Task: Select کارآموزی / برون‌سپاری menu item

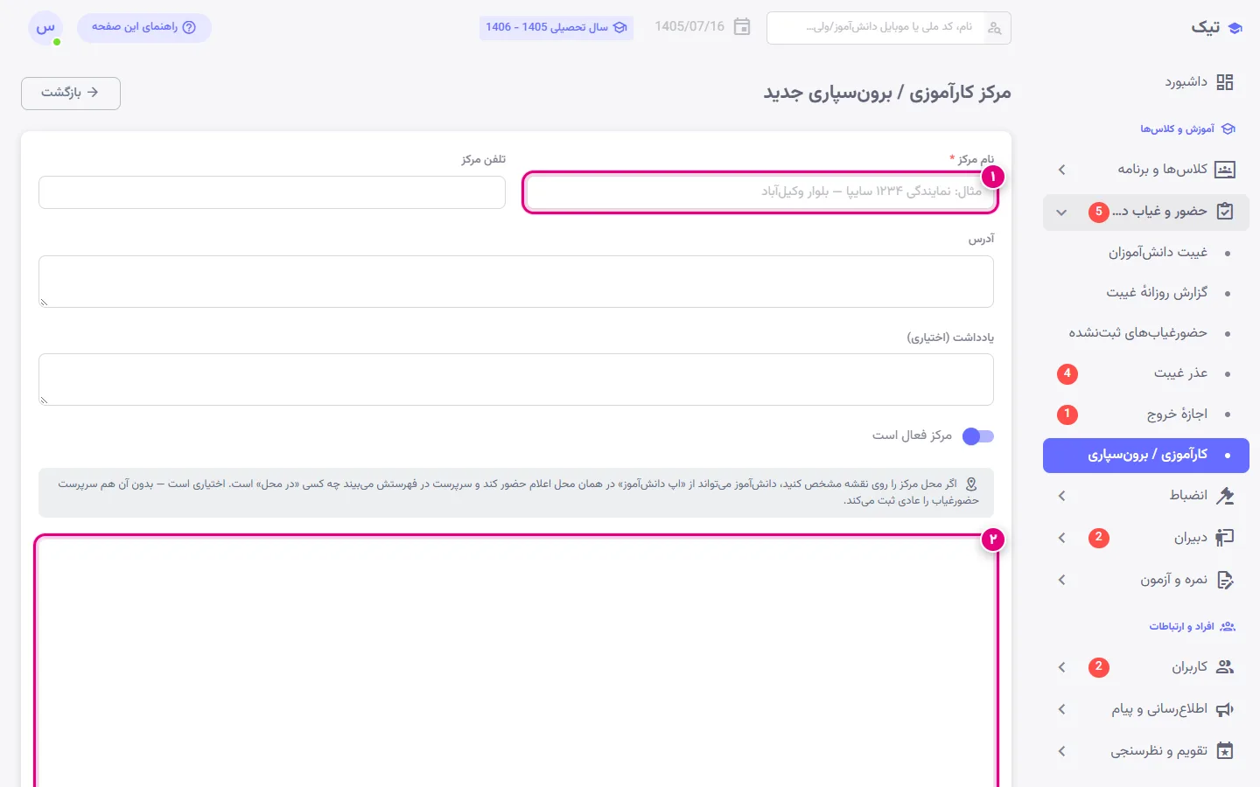Action: 1146,456
